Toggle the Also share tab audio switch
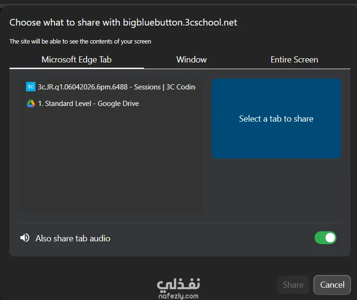 (x=325, y=238)
